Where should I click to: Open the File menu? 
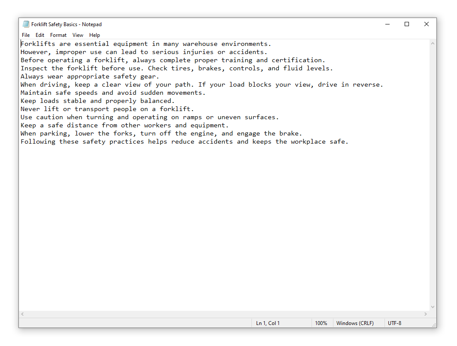(26, 35)
